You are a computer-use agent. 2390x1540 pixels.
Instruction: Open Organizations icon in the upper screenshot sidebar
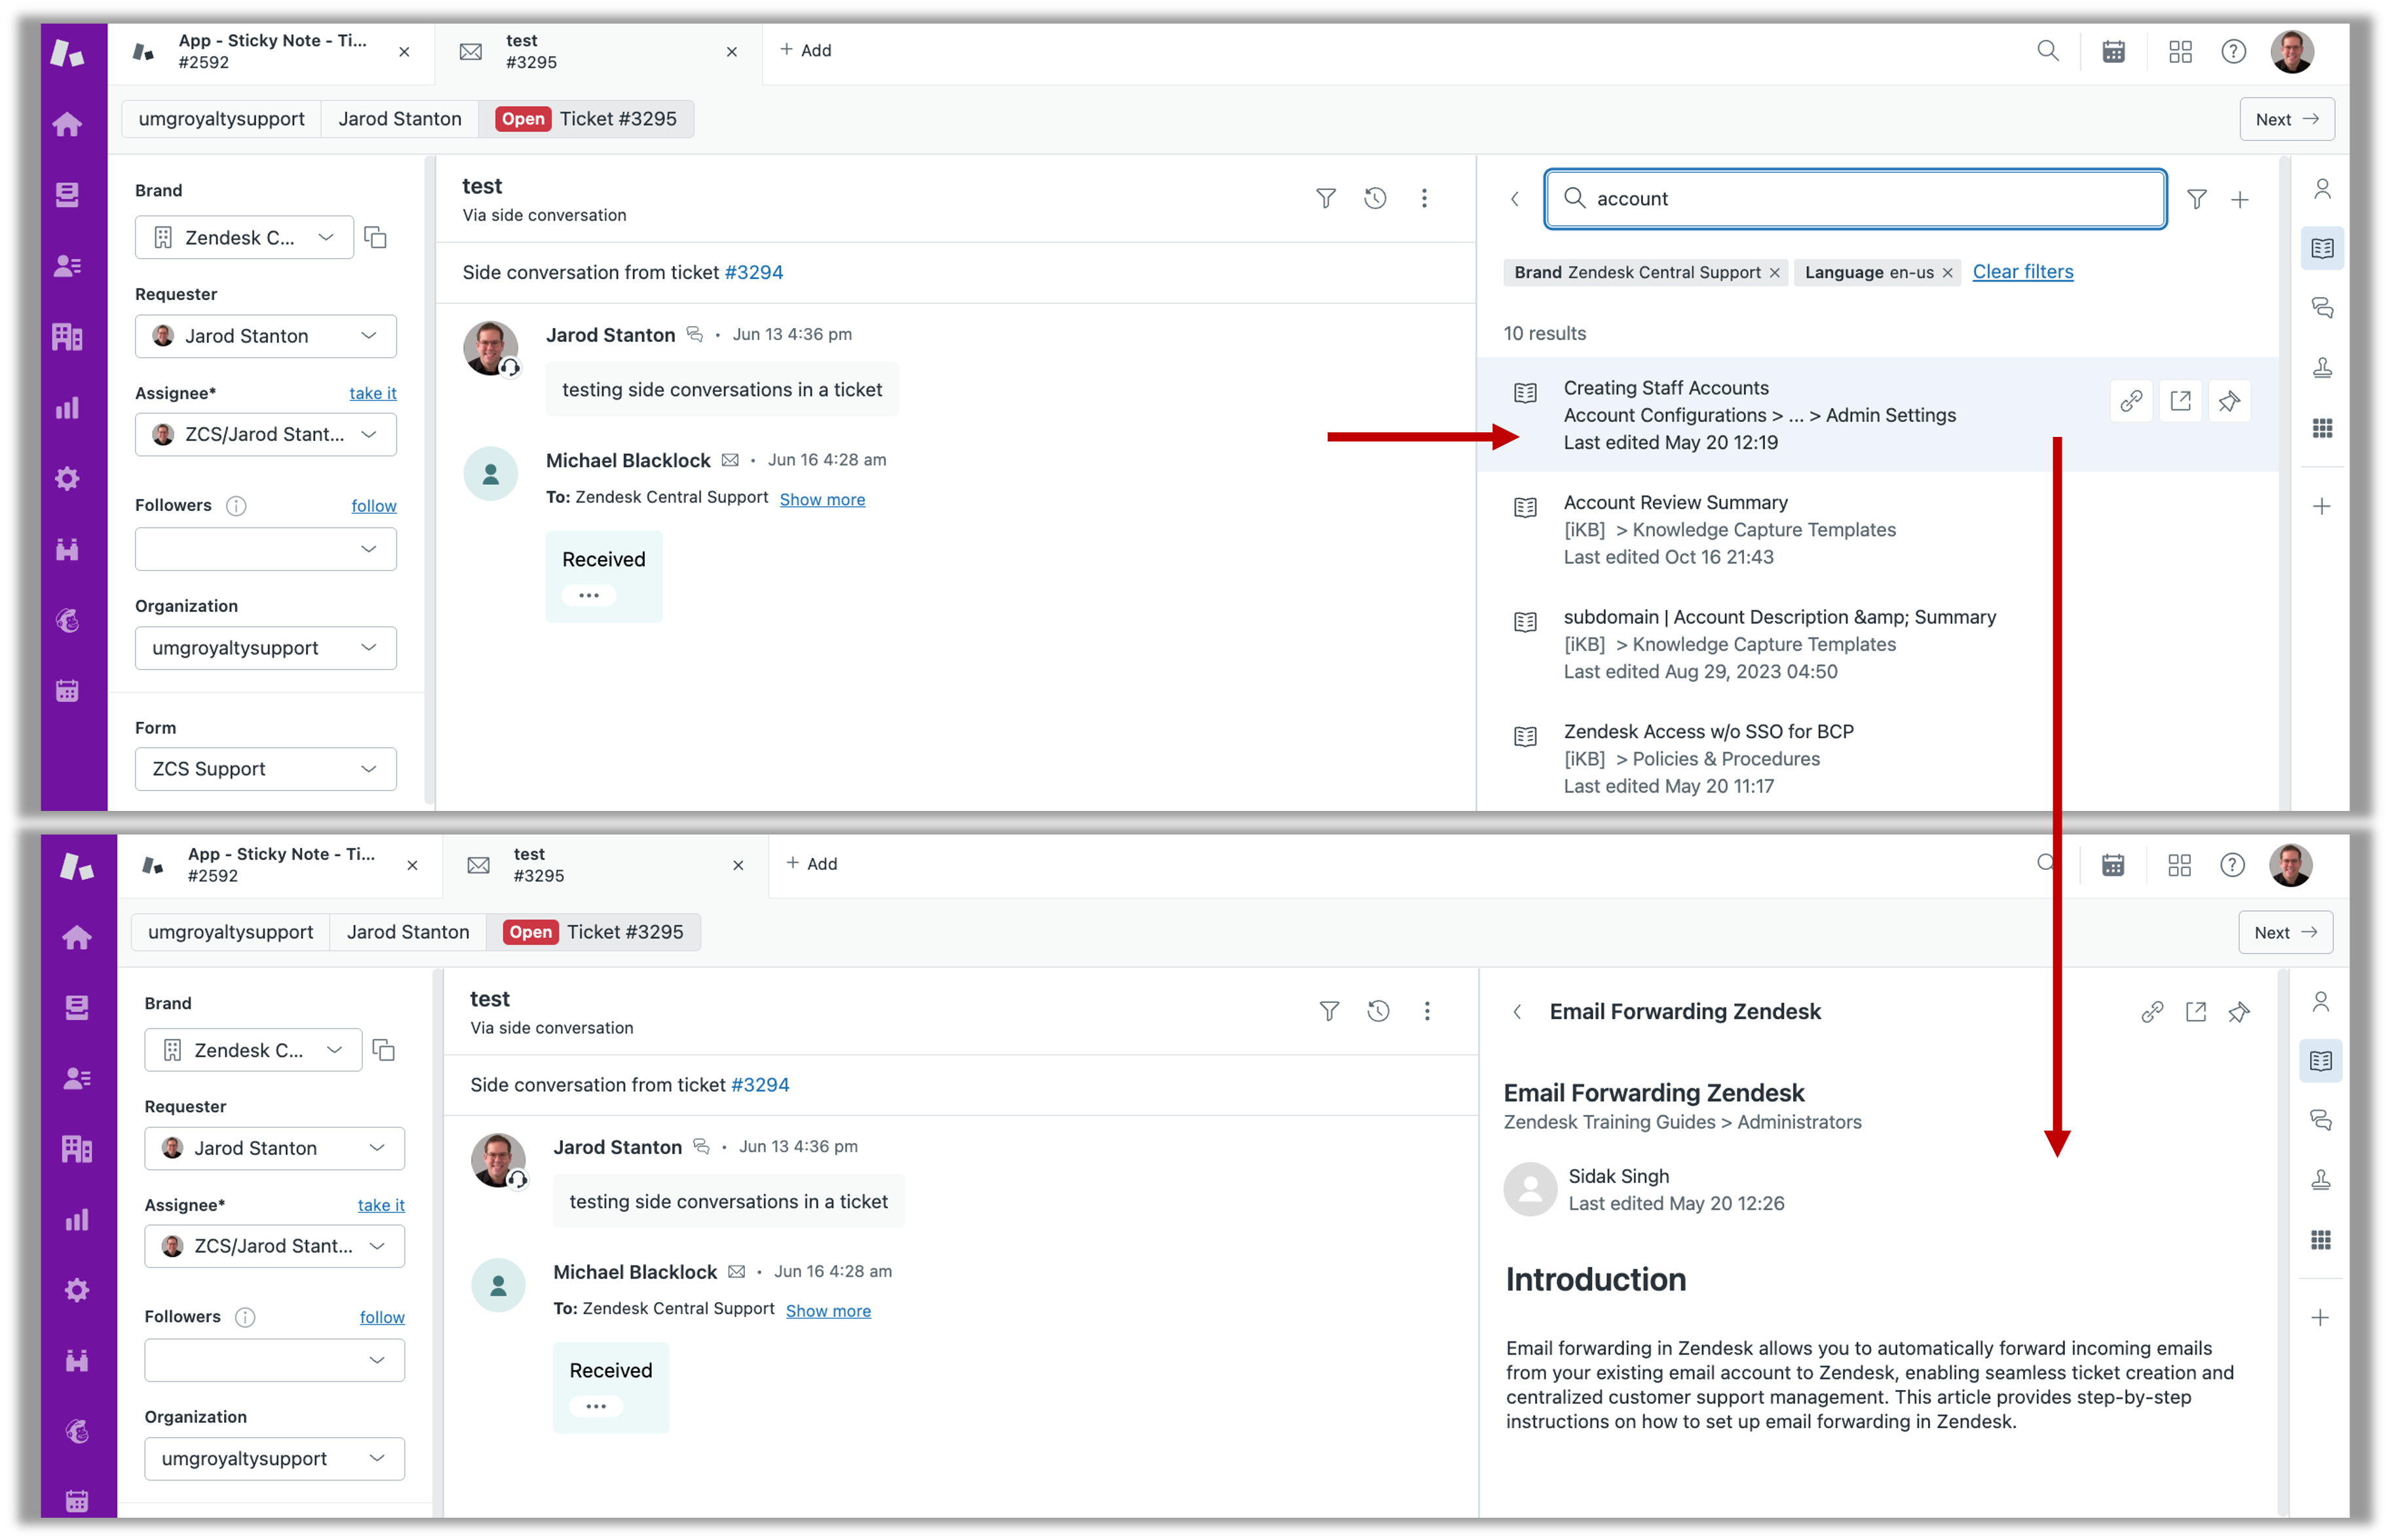[x=67, y=337]
